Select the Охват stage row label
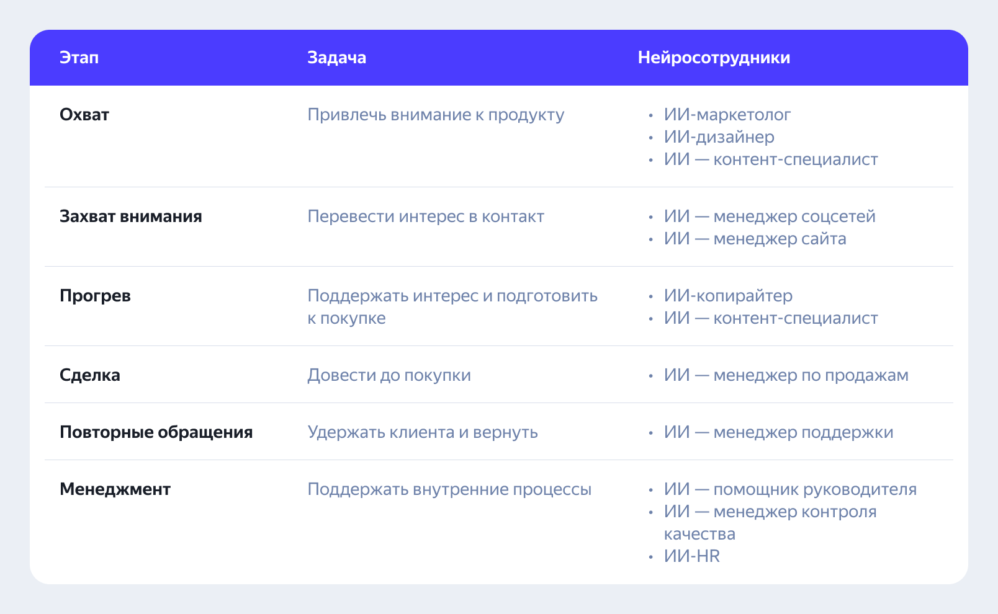Image resolution: width=998 pixels, height=614 pixels. [x=84, y=115]
